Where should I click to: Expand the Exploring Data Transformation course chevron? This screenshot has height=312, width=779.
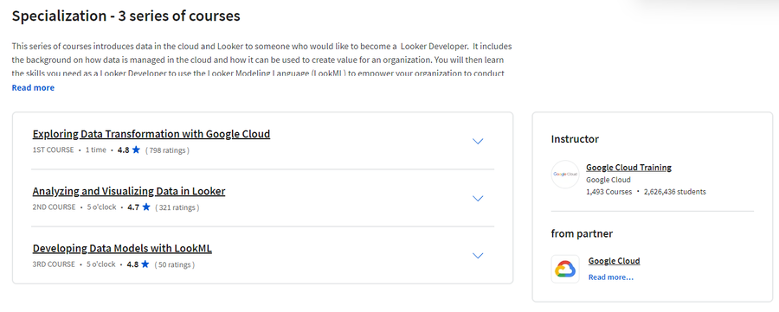pyautogui.click(x=478, y=142)
